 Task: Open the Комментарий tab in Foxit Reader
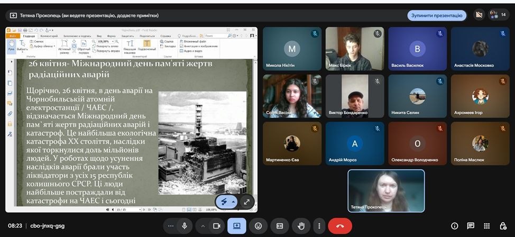[x=50, y=36]
